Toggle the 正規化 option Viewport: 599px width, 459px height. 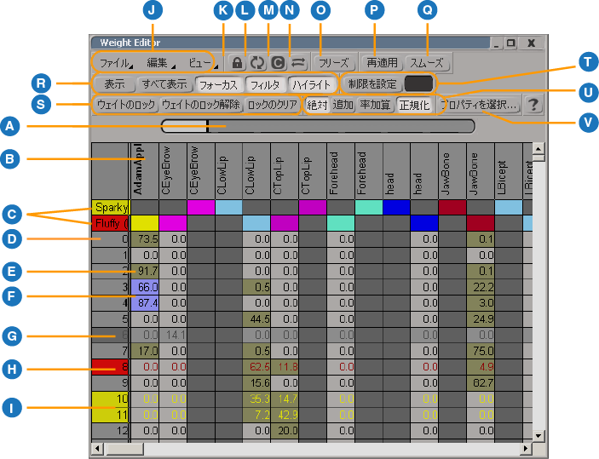[414, 105]
